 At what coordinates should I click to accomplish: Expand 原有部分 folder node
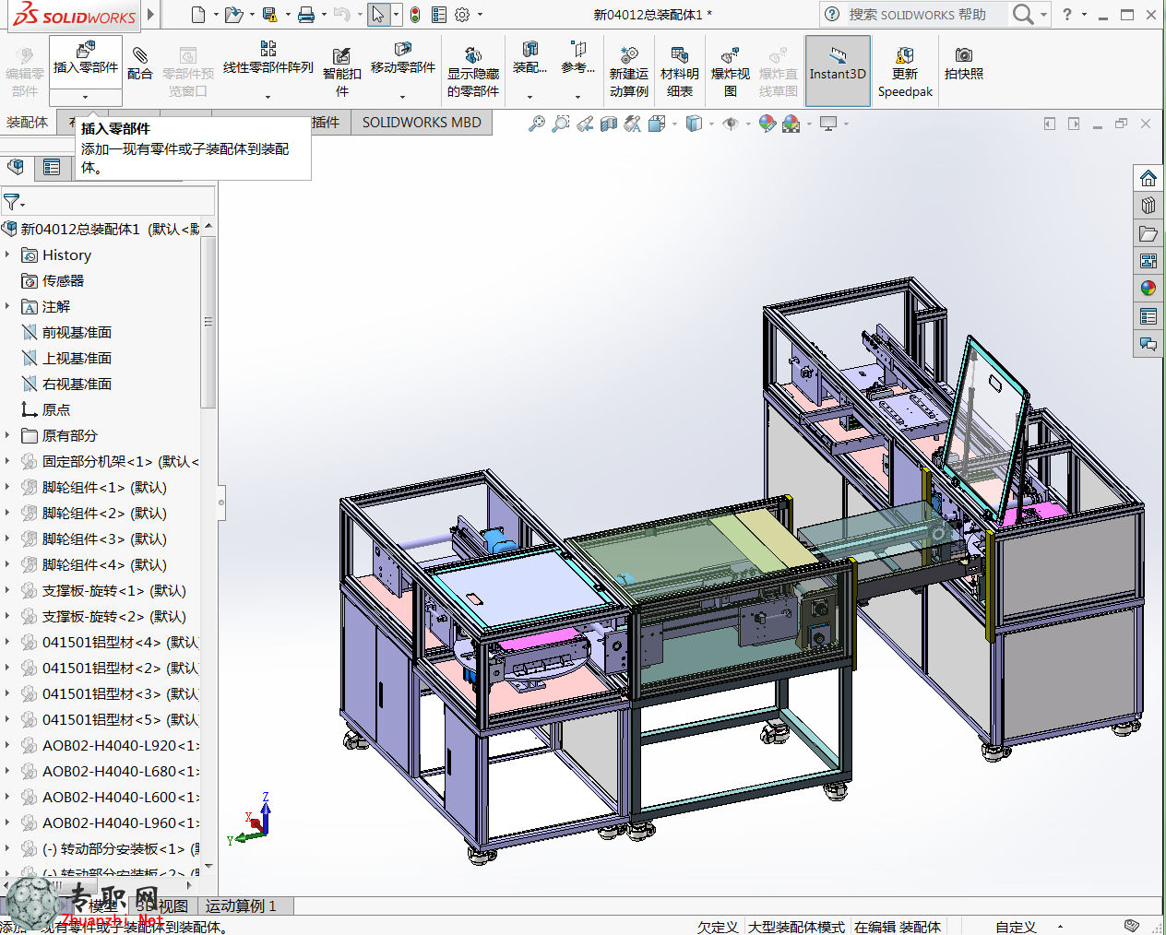click(x=7, y=435)
